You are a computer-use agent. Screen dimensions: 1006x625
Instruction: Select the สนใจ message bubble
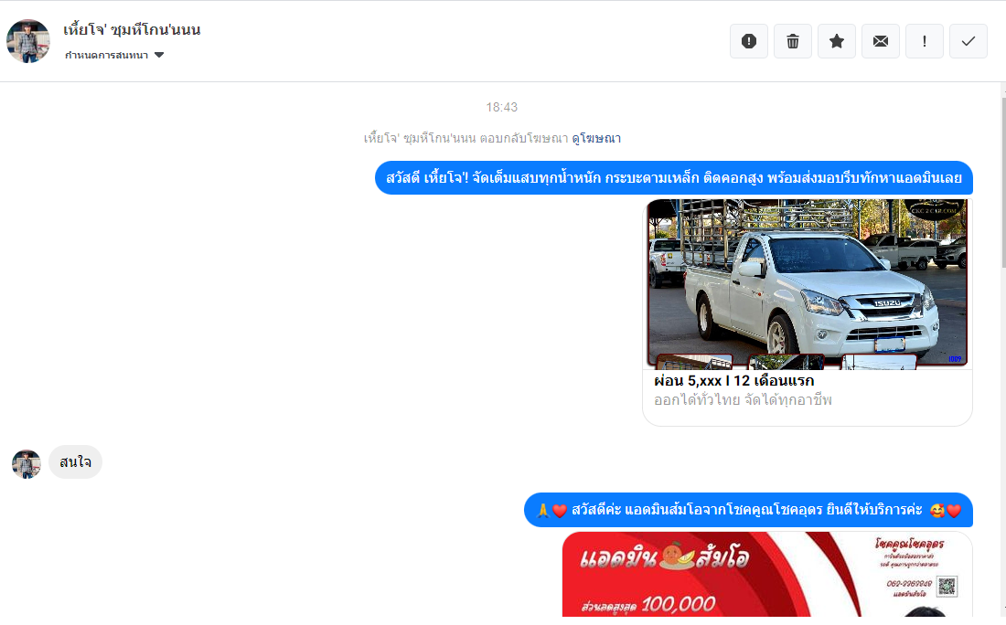75,462
